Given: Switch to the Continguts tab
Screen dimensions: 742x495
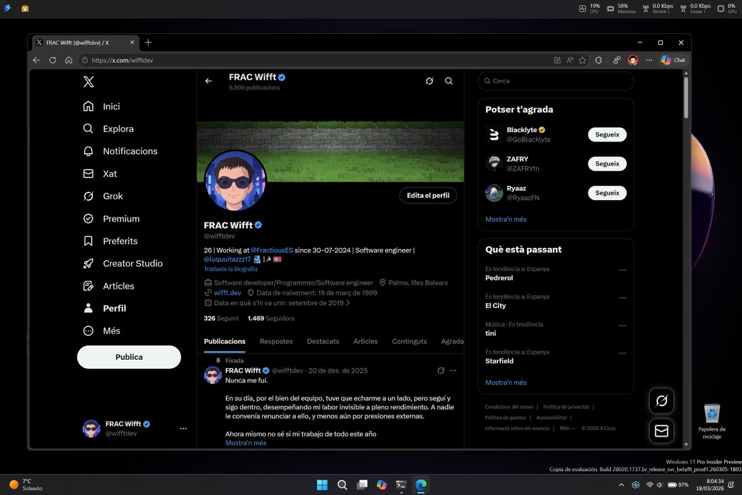Looking at the screenshot, I should (x=409, y=341).
